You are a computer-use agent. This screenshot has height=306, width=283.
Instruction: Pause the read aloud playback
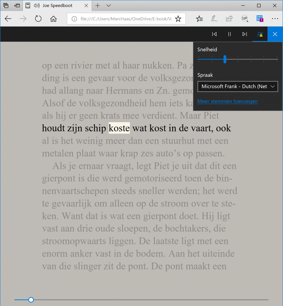click(229, 34)
